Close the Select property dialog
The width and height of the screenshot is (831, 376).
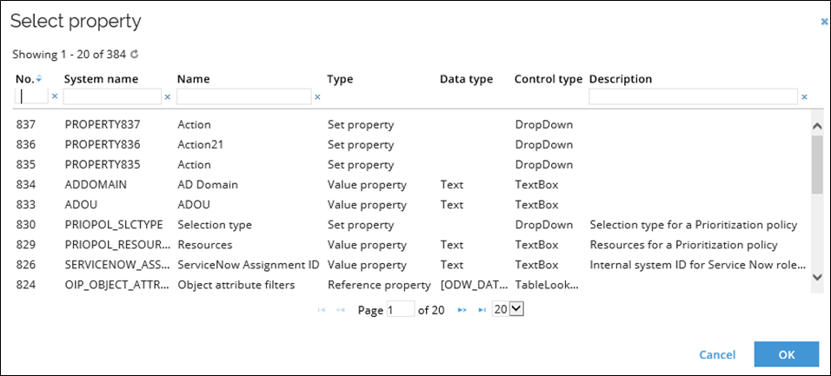point(823,22)
